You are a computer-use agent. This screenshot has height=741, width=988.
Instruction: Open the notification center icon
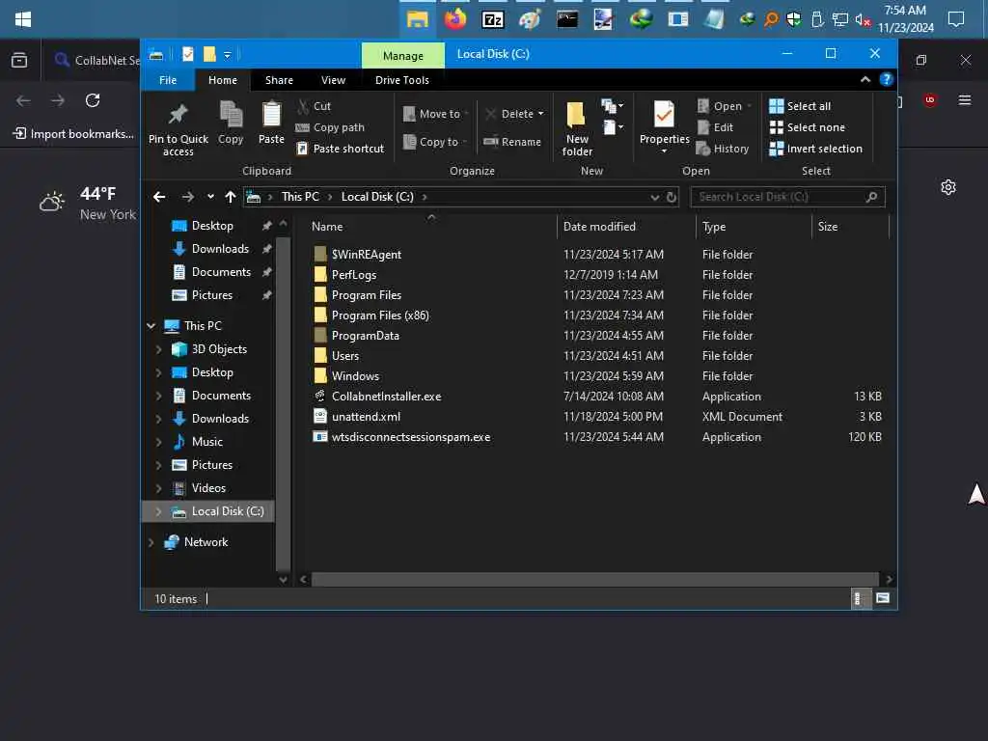956,19
